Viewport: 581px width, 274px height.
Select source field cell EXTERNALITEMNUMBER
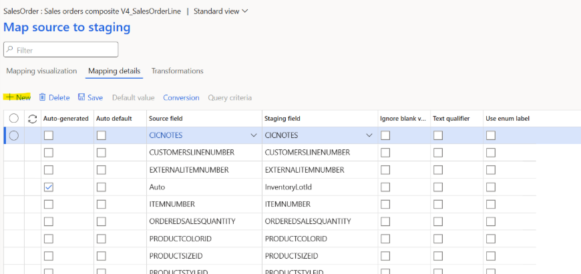(204, 170)
